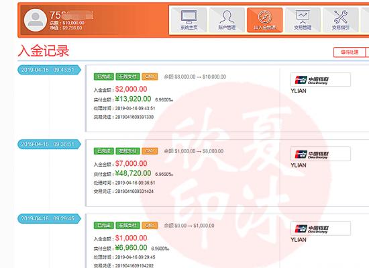Click the CNY tag in the $1,000.00 record
Image resolution: width=369 pixels, height=268 pixels.
pos(150,226)
